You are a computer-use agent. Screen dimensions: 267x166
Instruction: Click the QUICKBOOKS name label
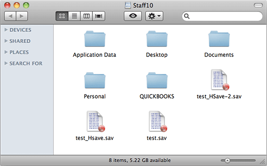[x=157, y=97]
